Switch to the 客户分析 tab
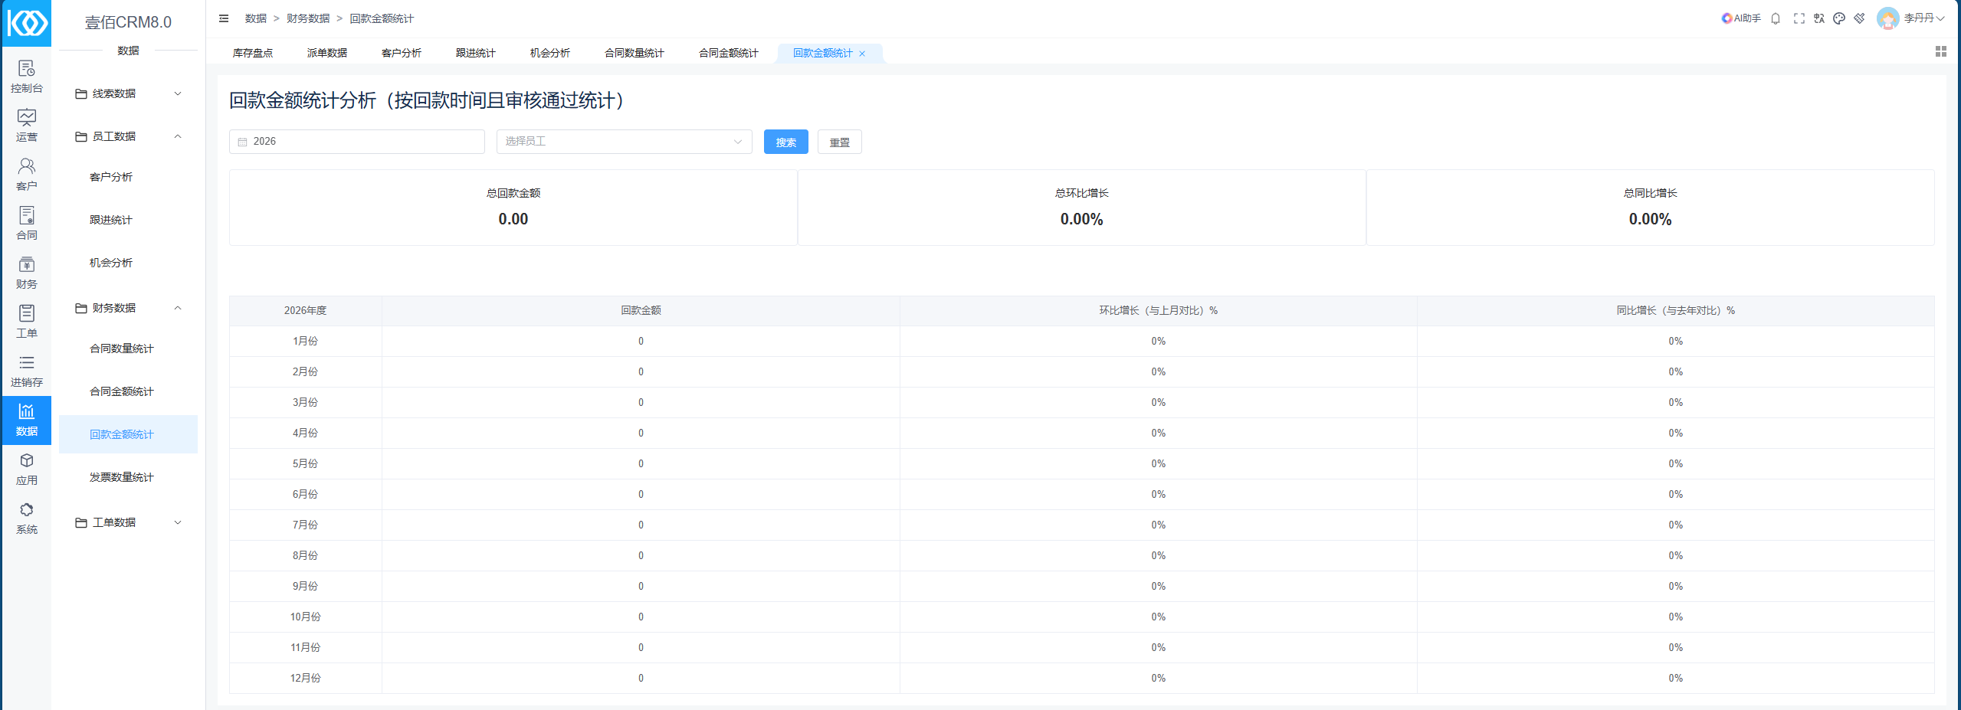This screenshot has height=710, width=1961. click(402, 53)
